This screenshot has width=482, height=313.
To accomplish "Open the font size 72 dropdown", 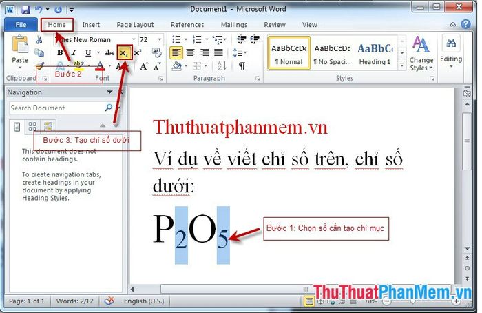I will [160, 39].
